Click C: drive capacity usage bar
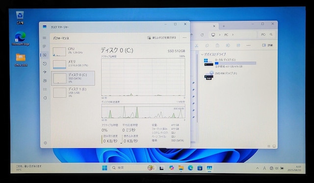The image size is (314, 183). [x=235, y=63]
